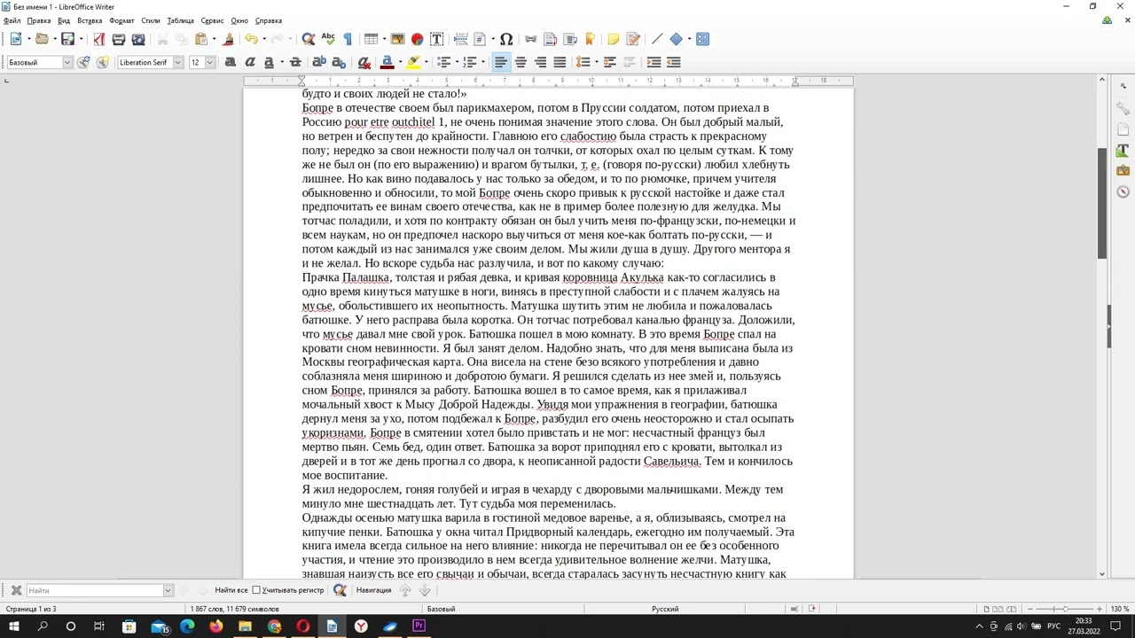Insert a chart

[x=417, y=39]
